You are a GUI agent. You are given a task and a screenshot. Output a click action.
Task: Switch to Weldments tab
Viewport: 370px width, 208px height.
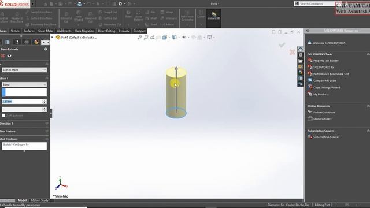[64, 31]
